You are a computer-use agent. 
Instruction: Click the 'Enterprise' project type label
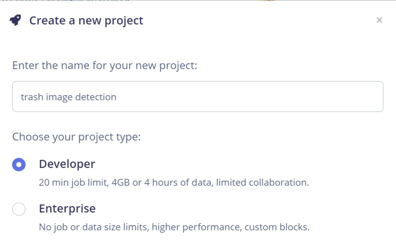pos(67,209)
